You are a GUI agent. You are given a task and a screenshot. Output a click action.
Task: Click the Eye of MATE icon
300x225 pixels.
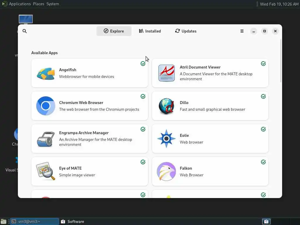[45, 171]
